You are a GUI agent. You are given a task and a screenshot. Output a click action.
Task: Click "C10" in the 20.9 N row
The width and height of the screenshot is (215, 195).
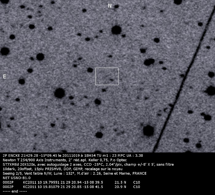137,187
